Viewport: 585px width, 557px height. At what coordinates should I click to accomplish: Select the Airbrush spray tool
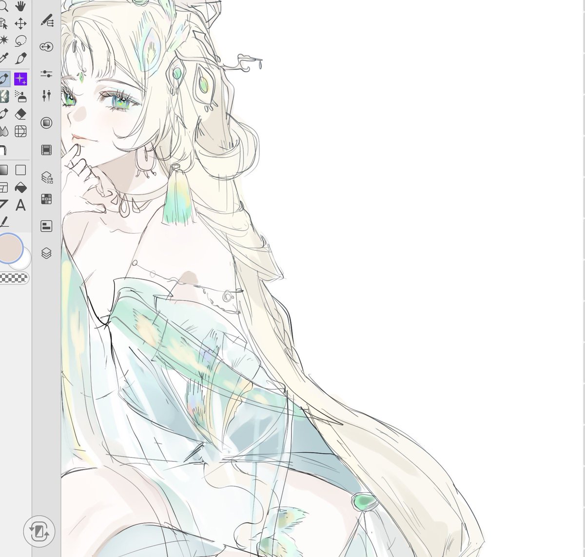[x=20, y=96]
